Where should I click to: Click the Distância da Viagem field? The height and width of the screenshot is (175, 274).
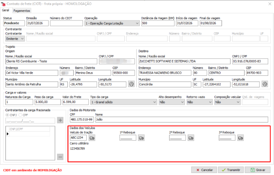point(158,23)
